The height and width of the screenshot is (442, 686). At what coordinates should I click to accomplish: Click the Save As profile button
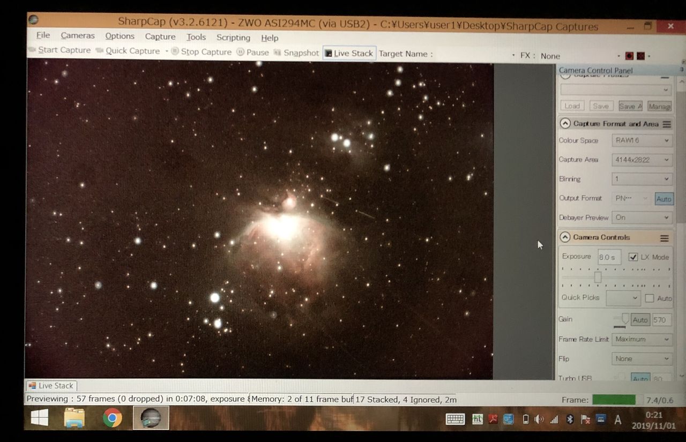[630, 106]
